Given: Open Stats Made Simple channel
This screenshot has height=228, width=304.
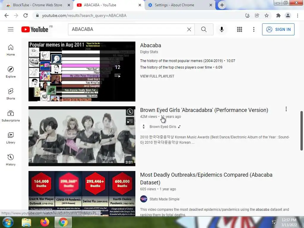Looking at the screenshot, I should pos(164,199).
